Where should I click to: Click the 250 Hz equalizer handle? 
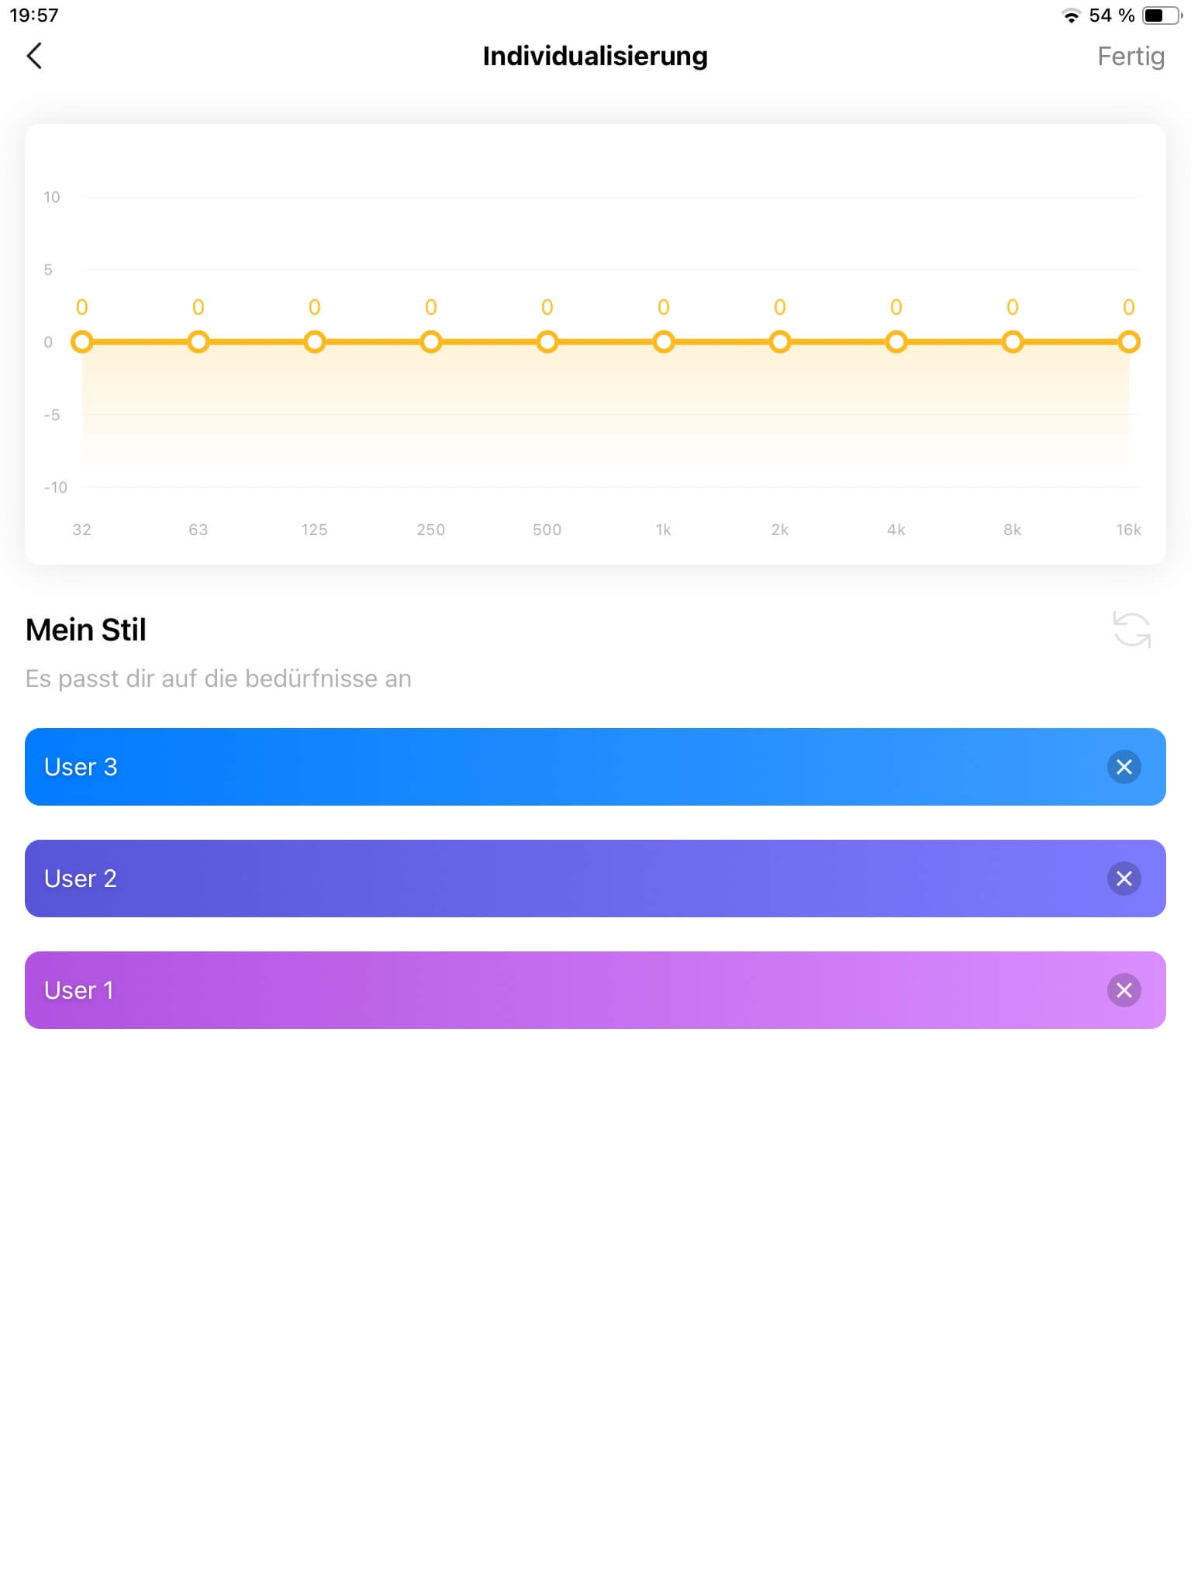pyautogui.click(x=431, y=342)
